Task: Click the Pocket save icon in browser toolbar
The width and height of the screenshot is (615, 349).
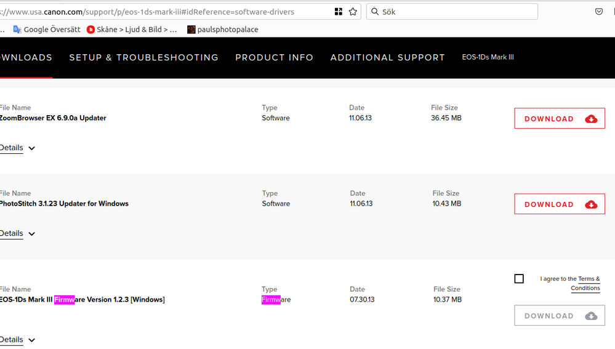Action: [x=599, y=12]
